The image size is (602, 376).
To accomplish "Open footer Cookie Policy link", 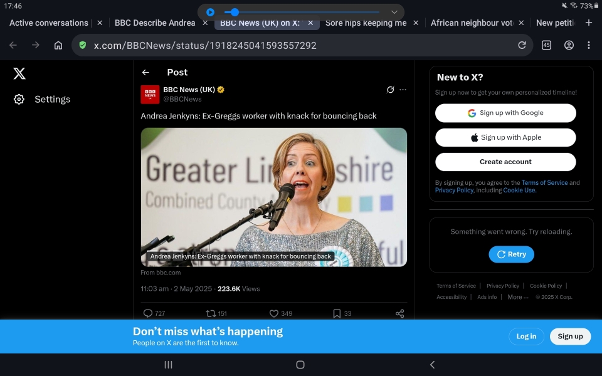I will click(546, 286).
